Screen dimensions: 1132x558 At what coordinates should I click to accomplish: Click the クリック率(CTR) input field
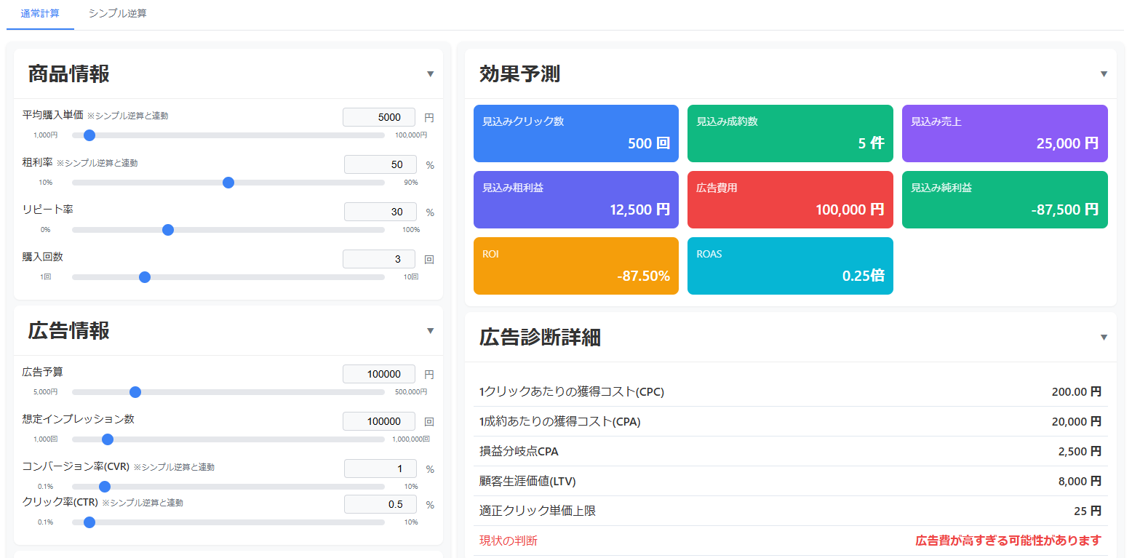coord(380,504)
